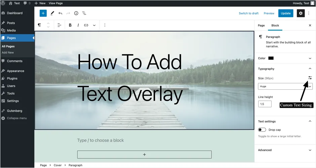Click the Line height input field

[x=265, y=104]
